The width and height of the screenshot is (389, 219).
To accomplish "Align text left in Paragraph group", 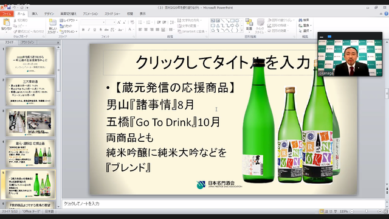I will pyautogui.click(x=140, y=30).
